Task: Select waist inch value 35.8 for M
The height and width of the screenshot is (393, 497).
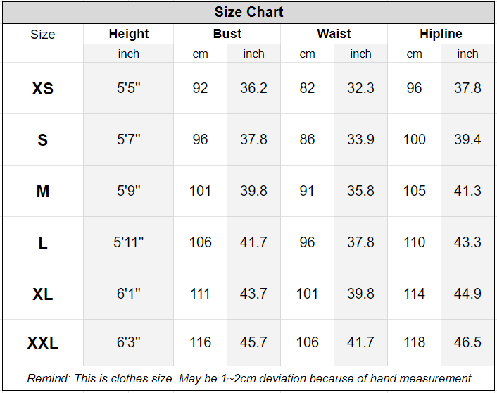Action: [x=360, y=191]
